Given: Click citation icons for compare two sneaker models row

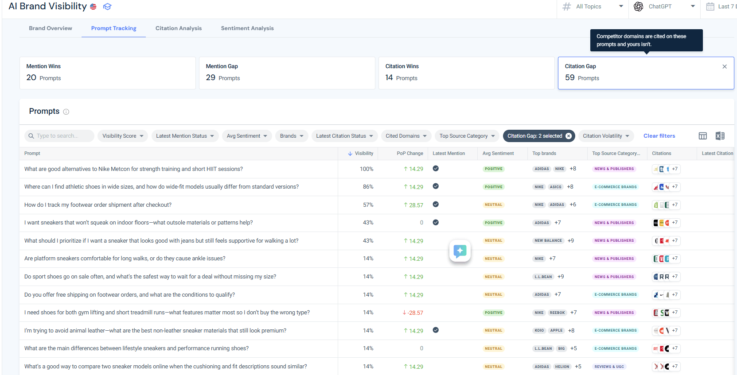Looking at the screenshot, I should (x=666, y=367).
